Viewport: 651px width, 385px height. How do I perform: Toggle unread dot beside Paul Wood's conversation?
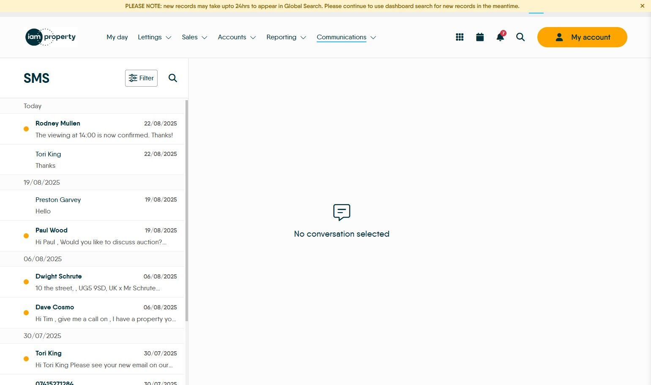pyautogui.click(x=26, y=235)
